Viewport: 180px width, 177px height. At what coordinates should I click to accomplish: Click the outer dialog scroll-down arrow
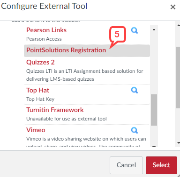[x=178, y=142]
